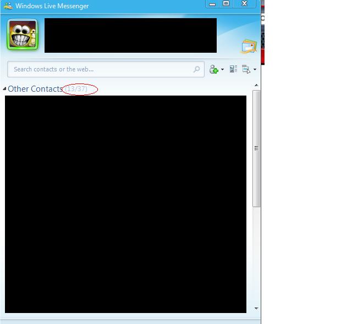Click the Add a contact icon
The height and width of the screenshot is (324, 352).
pos(214,69)
